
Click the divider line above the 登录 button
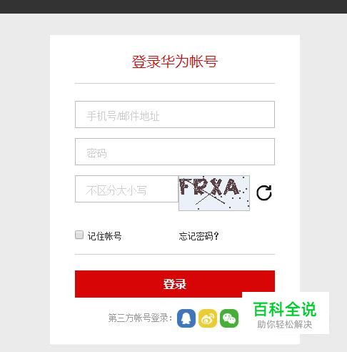tap(175, 254)
